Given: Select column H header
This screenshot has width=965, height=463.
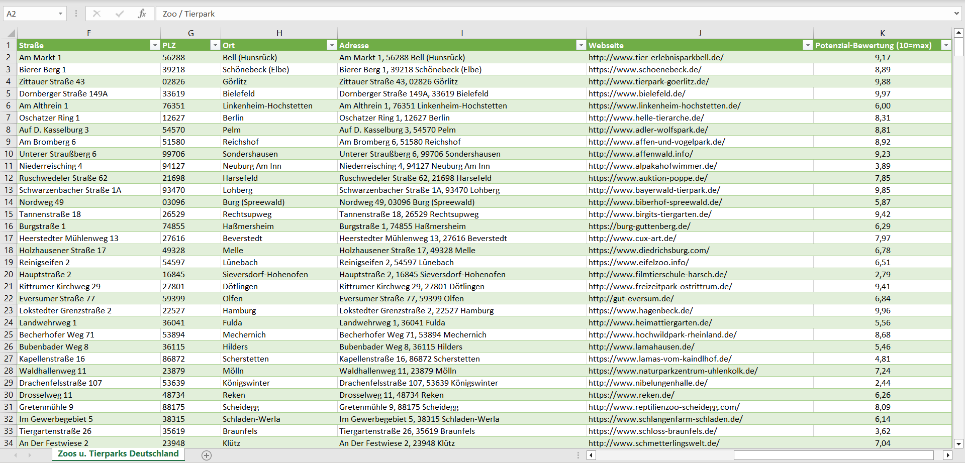Looking at the screenshot, I should pos(279,33).
